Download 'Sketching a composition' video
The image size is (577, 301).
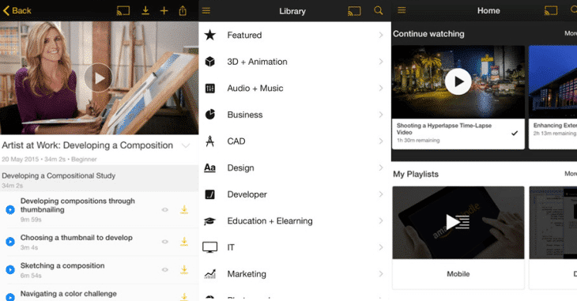(x=184, y=269)
